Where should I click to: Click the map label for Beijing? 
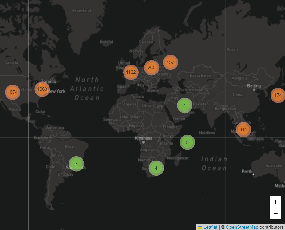pos(254,85)
